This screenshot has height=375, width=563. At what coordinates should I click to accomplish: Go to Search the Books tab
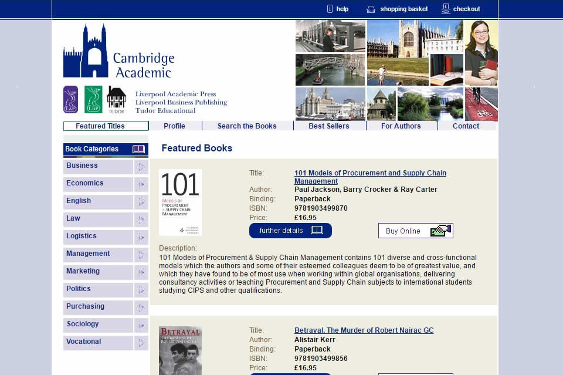(247, 126)
